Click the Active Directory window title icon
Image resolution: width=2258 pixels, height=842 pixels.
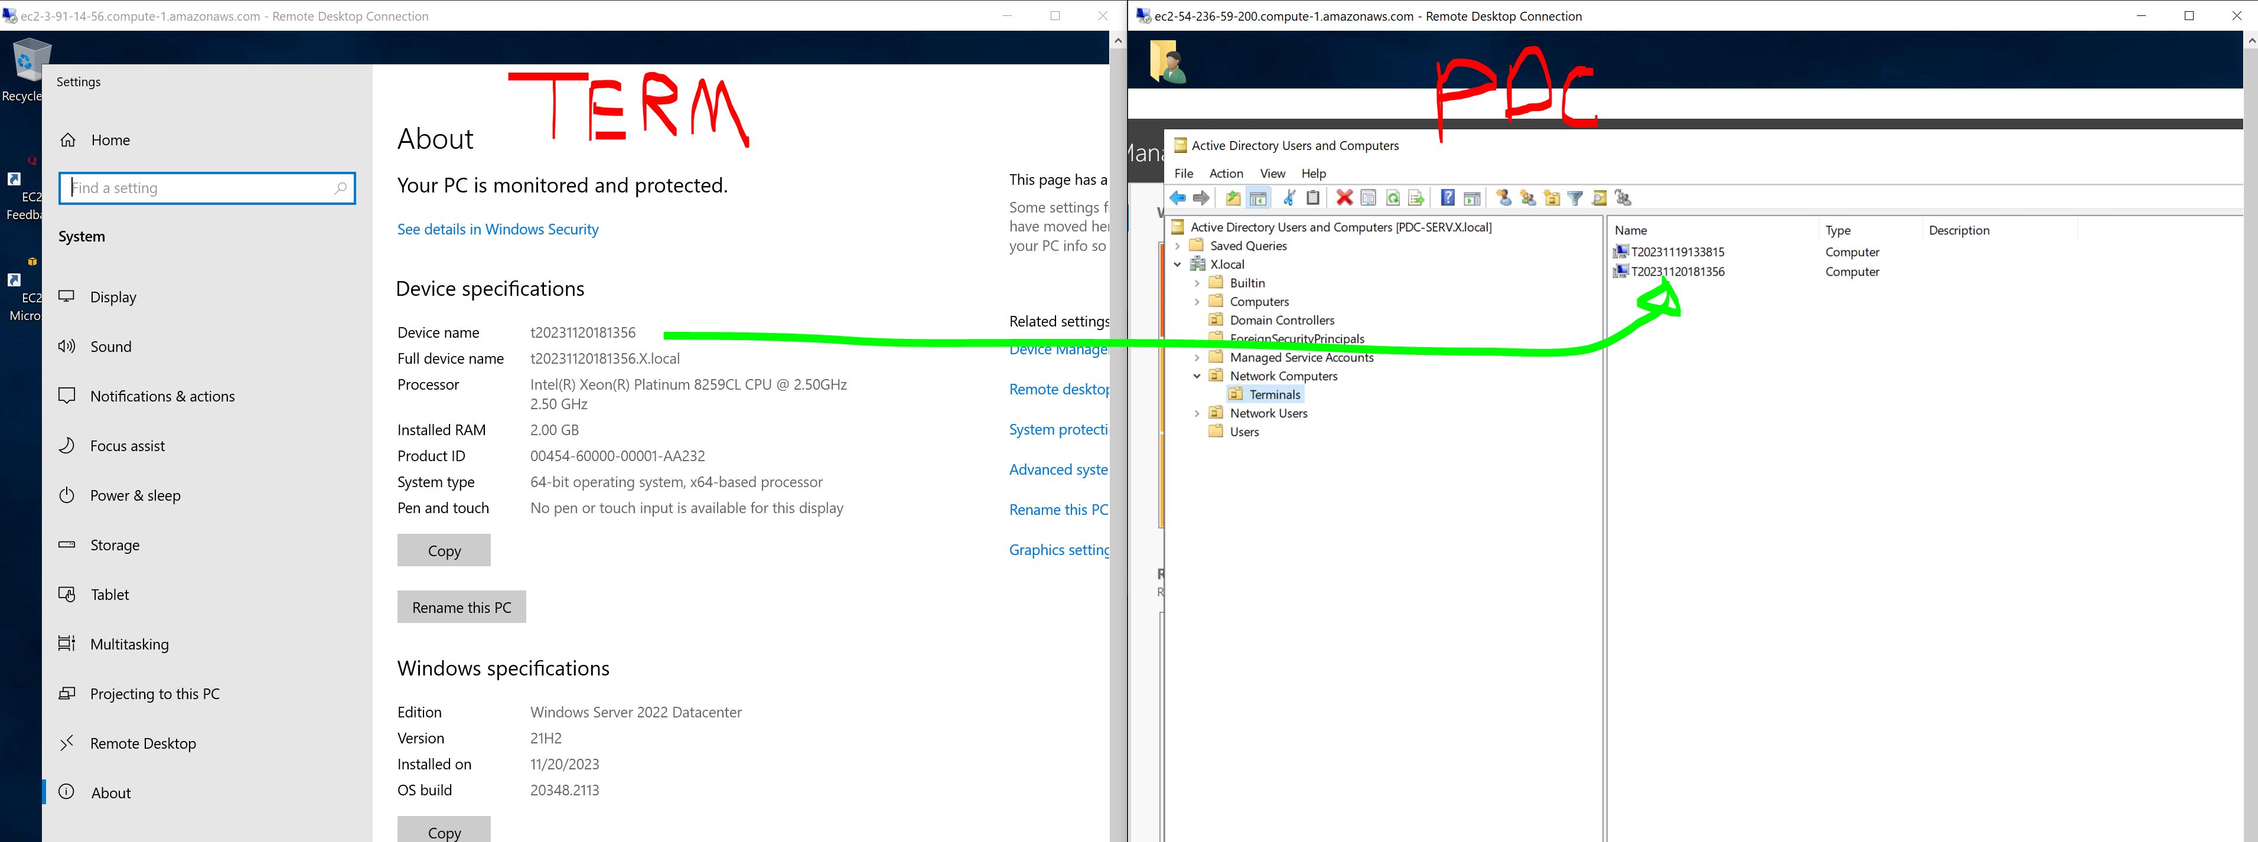click(x=1180, y=145)
